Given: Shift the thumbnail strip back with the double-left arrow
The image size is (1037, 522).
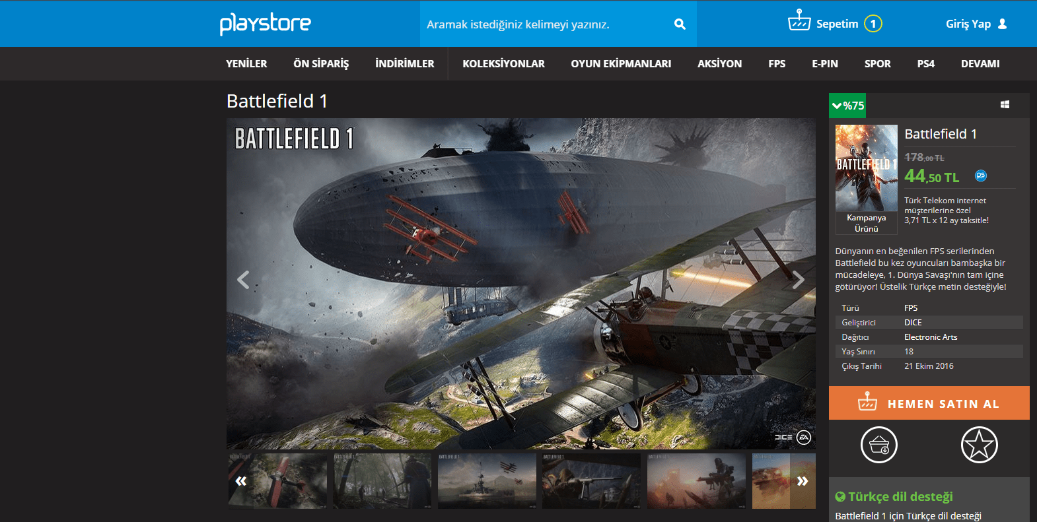Looking at the screenshot, I should pos(241,481).
